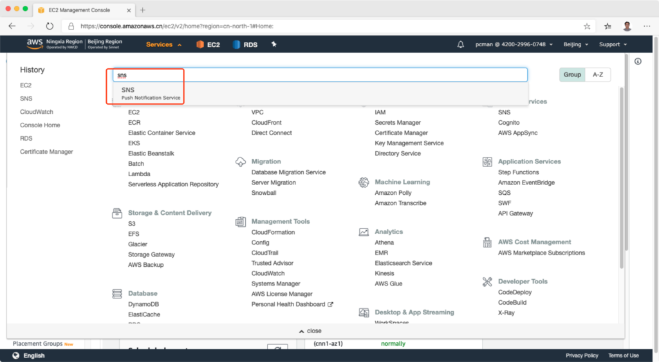The height and width of the screenshot is (362, 659).
Task: Click the browser back arrow
Action: click(x=12, y=26)
